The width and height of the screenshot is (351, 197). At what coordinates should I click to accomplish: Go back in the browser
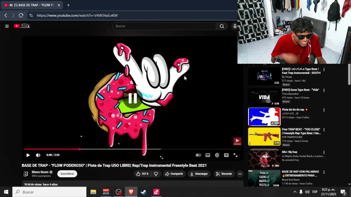(x=5, y=16)
